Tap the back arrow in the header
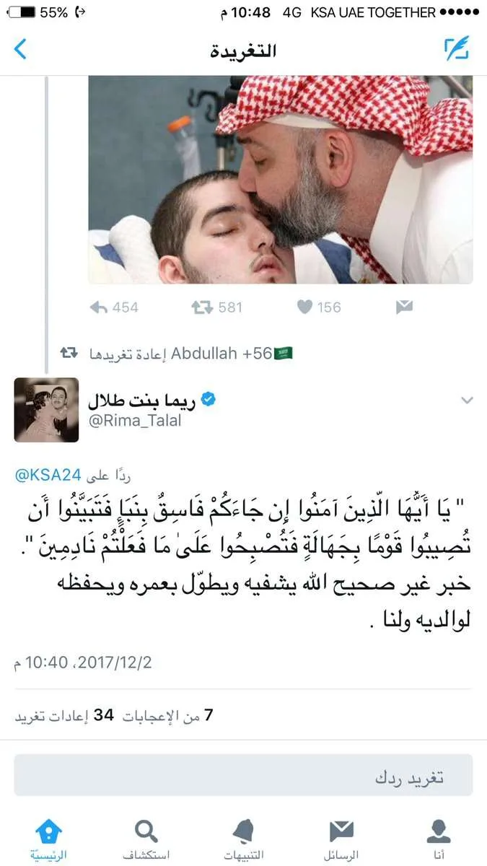 [20, 49]
